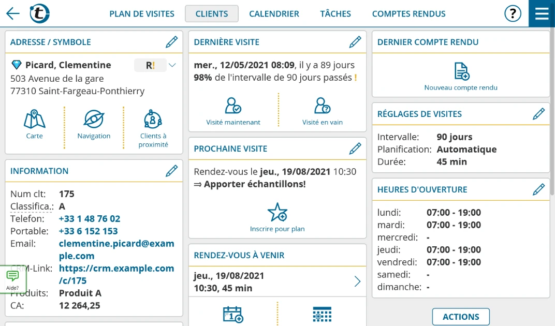Go back with the left arrow icon

13,14
